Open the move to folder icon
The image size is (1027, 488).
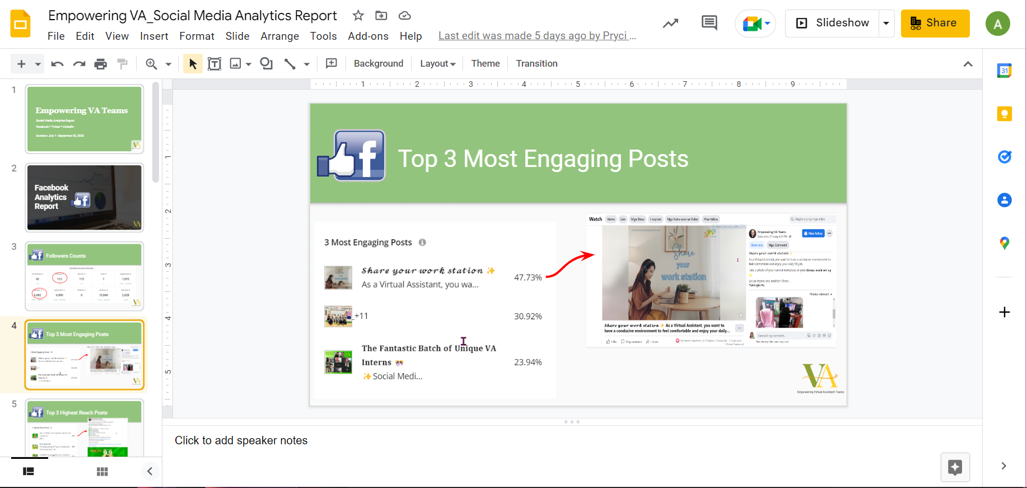point(381,16)
